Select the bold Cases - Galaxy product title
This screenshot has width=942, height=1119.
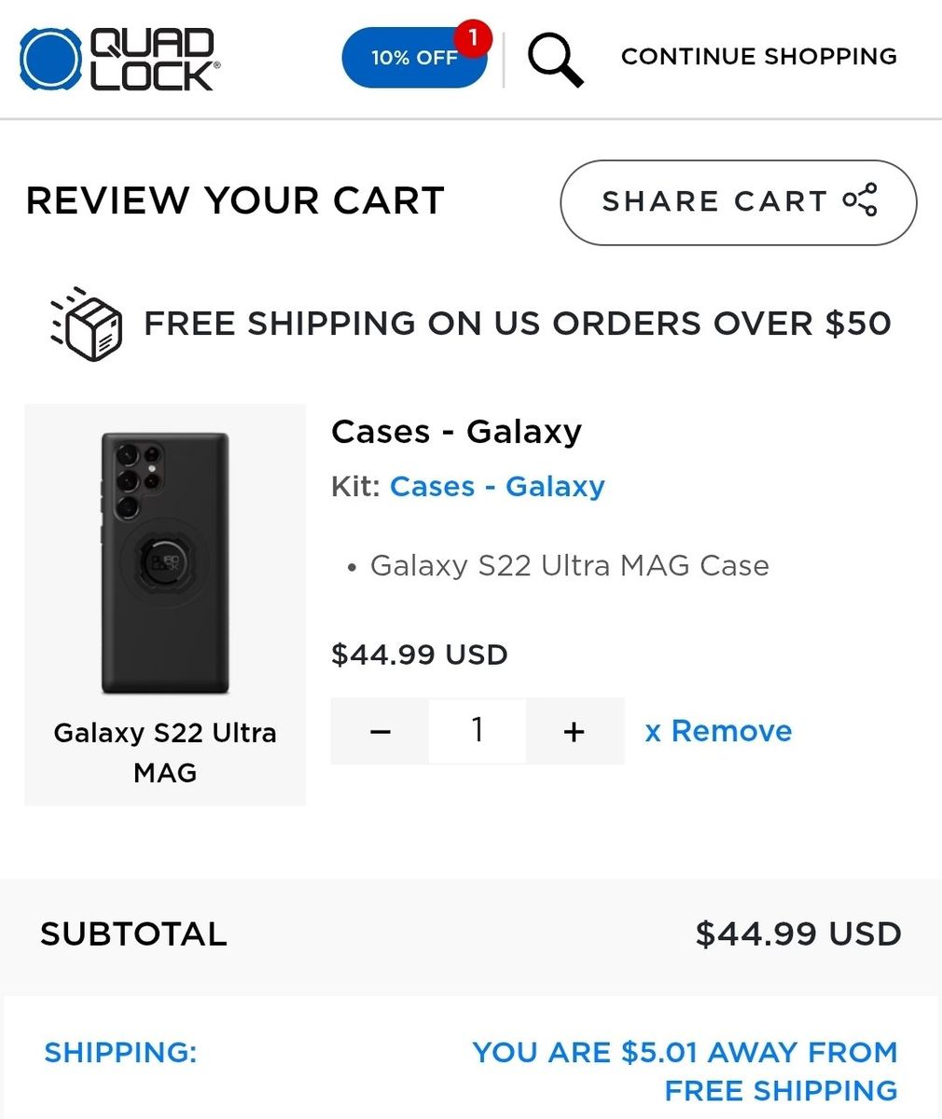pos(456,432)
